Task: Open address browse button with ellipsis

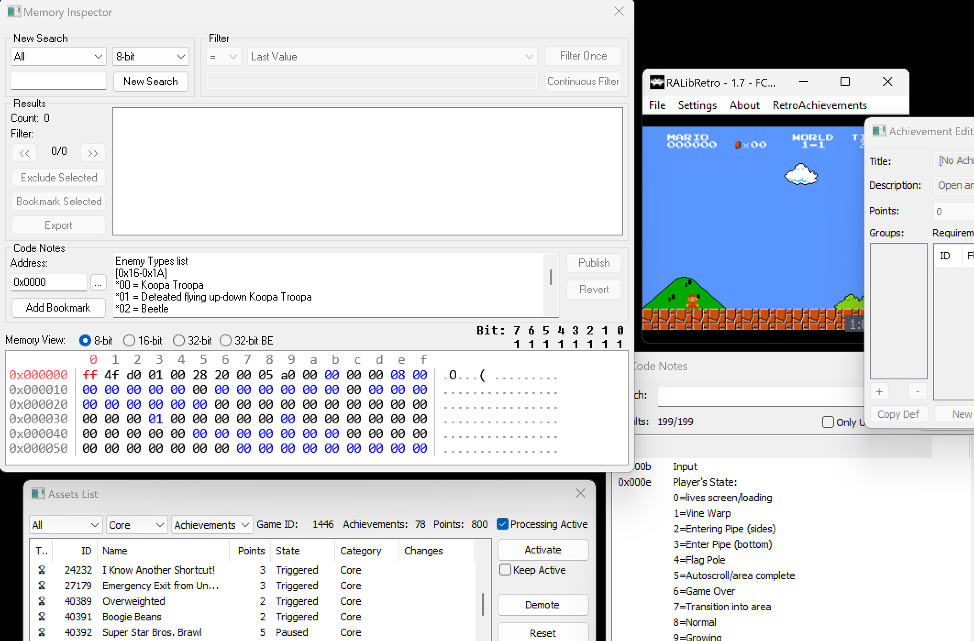Action: (x=98, y=283)
